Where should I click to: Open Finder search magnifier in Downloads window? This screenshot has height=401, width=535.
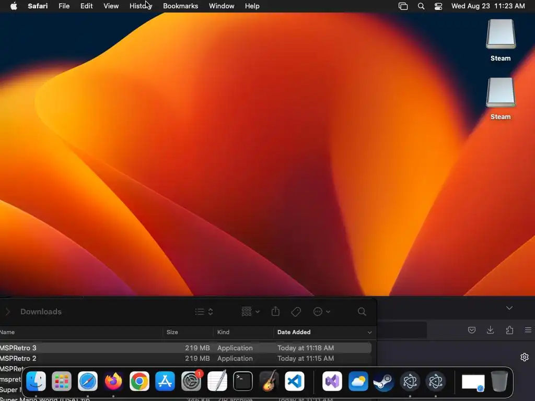(362, 312)
